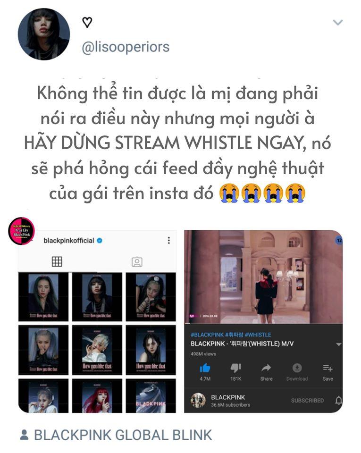Toggle the channel notification bell

[338, 401]
